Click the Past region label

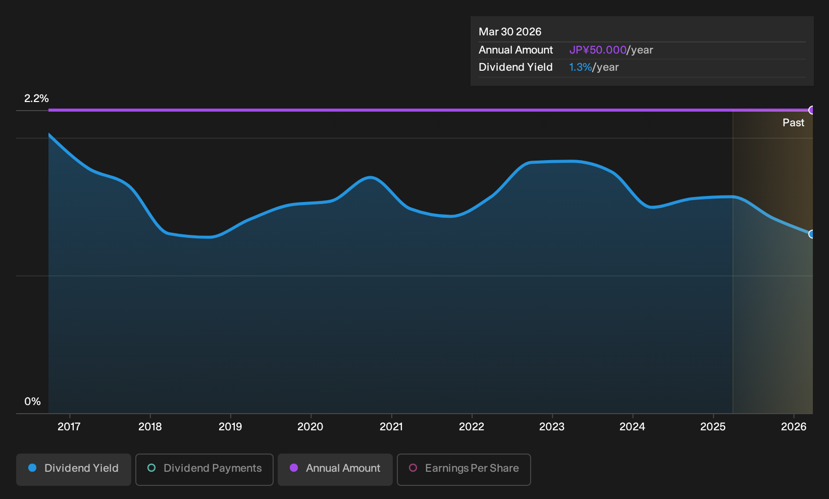coord(793,123)
